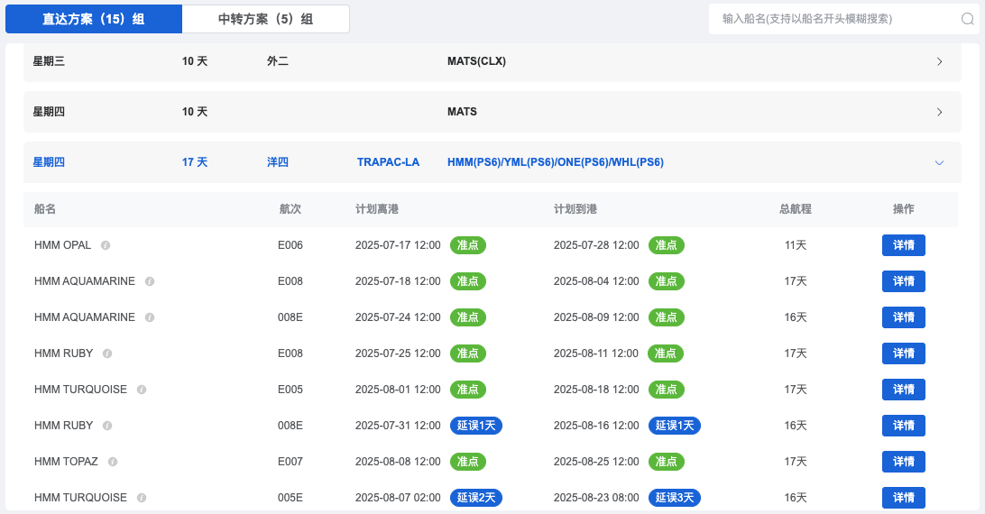Open 详情 for HMM TOPAZ E007
The width and height of the screenshot is (985, 514).
pos(903,462)
